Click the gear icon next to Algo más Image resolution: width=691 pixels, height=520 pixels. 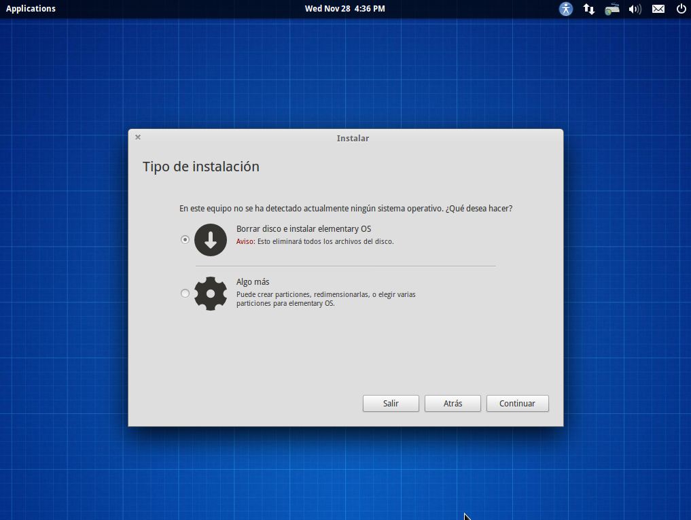211,294
